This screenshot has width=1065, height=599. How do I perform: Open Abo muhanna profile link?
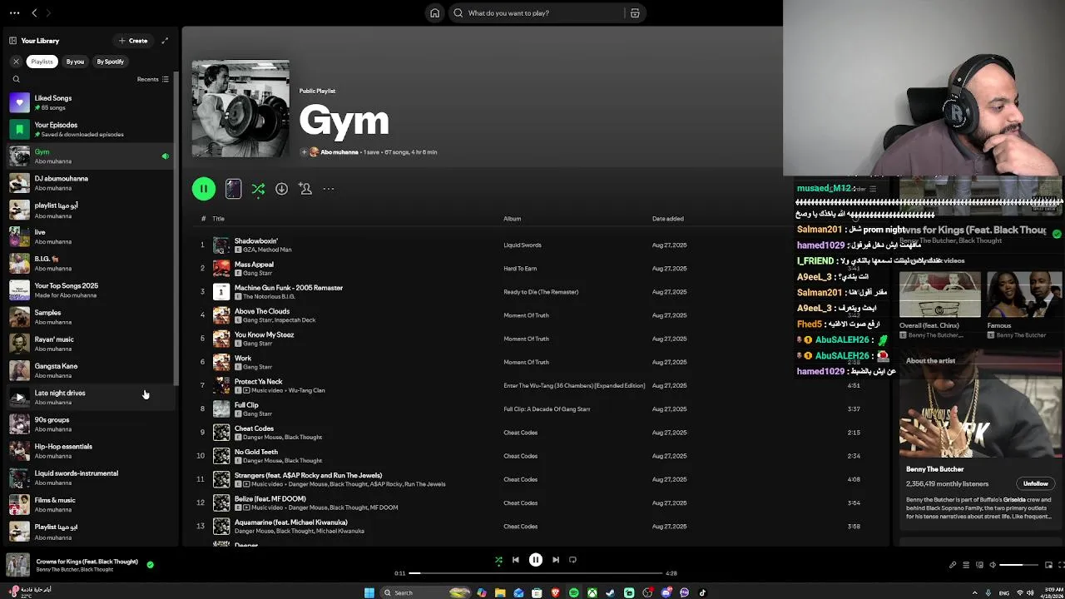point(339,152)
